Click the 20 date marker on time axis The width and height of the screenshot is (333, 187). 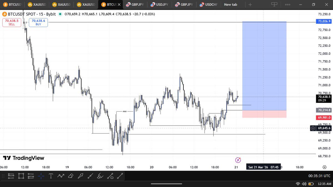pyautogui.click(x=152, y=167)
